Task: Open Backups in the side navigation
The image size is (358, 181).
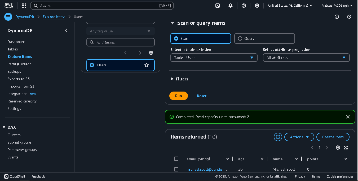Action: (14, 71)
